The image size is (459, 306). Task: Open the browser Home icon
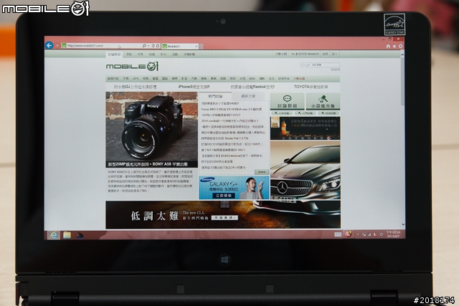pyautogui.click(x=388, y=46)
